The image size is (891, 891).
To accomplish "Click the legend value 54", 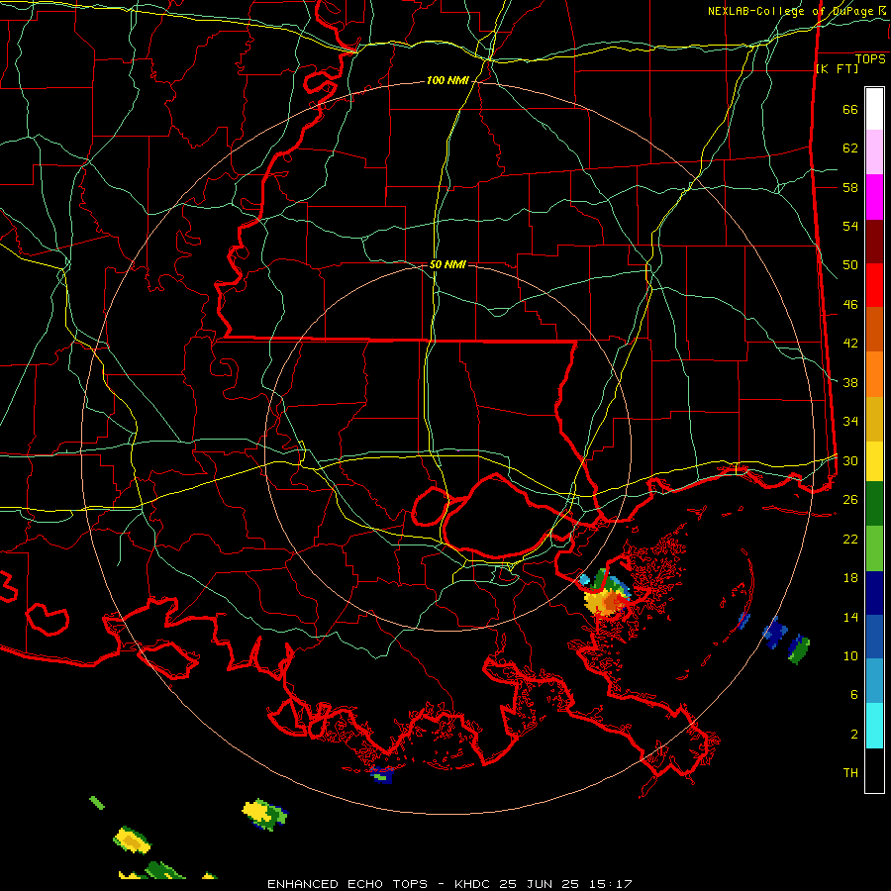I will (x=850, y=226).
